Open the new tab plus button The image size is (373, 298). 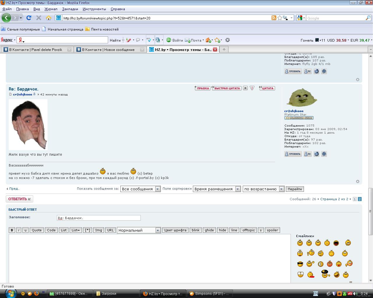tap(224, 49)
